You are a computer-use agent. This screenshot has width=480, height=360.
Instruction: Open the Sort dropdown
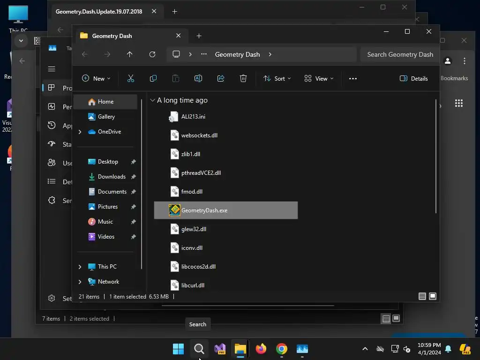click(x=277, y=79)
